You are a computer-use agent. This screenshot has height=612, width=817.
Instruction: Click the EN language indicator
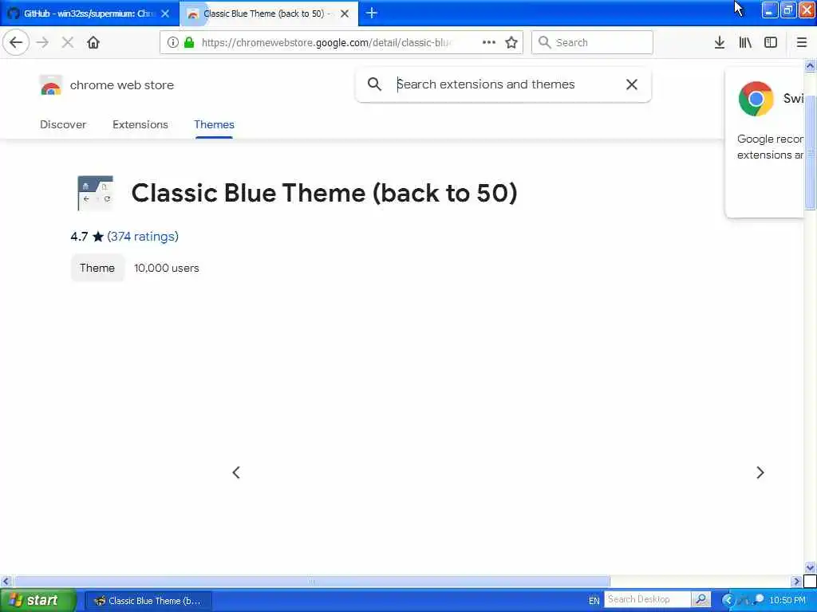click(x=594, y=601)
